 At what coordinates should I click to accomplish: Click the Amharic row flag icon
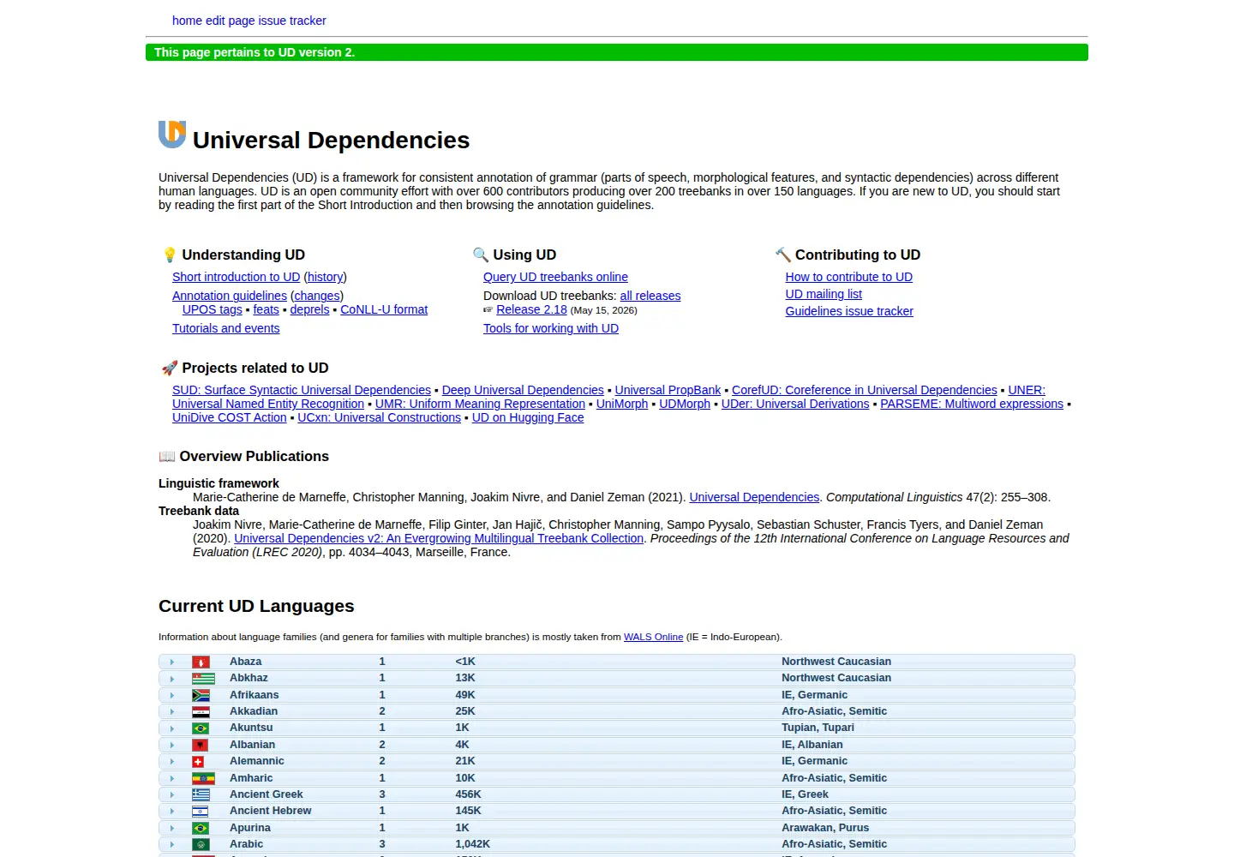pyautogui.click(x=203, y=779)
